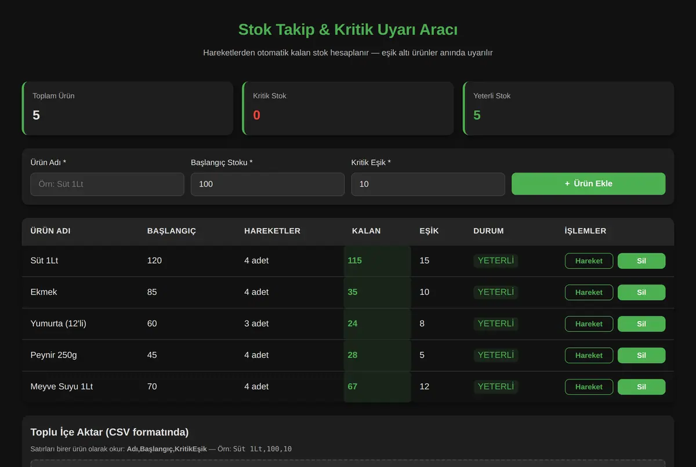Viewport: 696px width, 467px height.
Task: Delete Meyve Suyu 1Lt with Sil
Action: click(641, 386)
